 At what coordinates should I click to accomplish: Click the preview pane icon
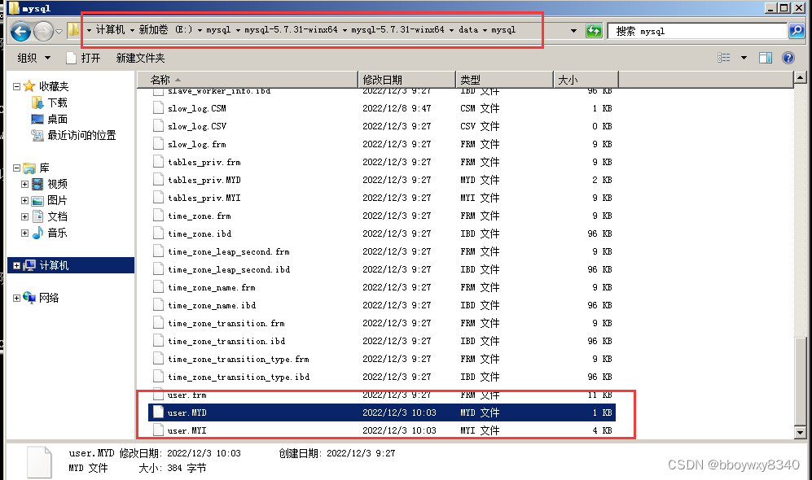click(x=764, y=57)
